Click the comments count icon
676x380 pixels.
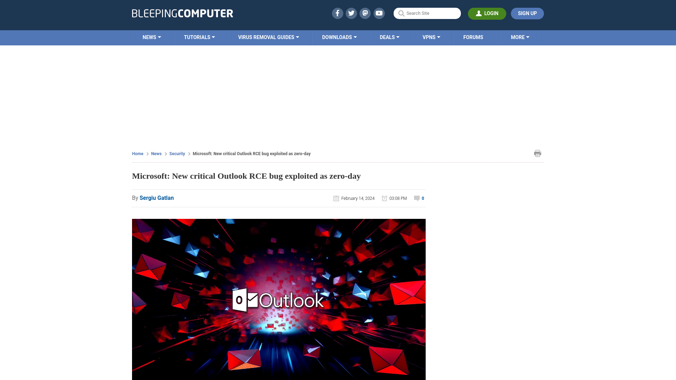[416, 198]
